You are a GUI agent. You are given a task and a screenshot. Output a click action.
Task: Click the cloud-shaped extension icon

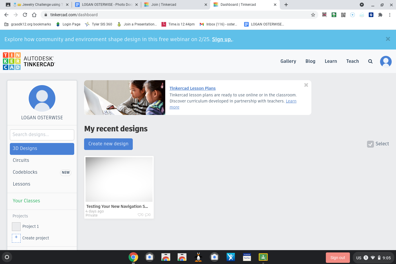(362, 15)
